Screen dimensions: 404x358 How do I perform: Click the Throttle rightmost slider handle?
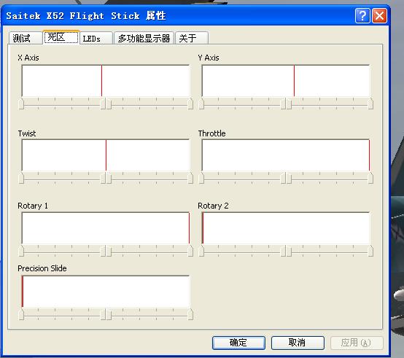point(370,178)
